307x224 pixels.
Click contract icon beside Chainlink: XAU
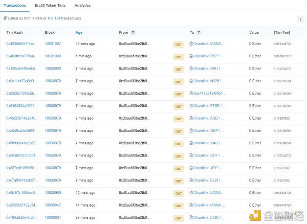(191, 69)
